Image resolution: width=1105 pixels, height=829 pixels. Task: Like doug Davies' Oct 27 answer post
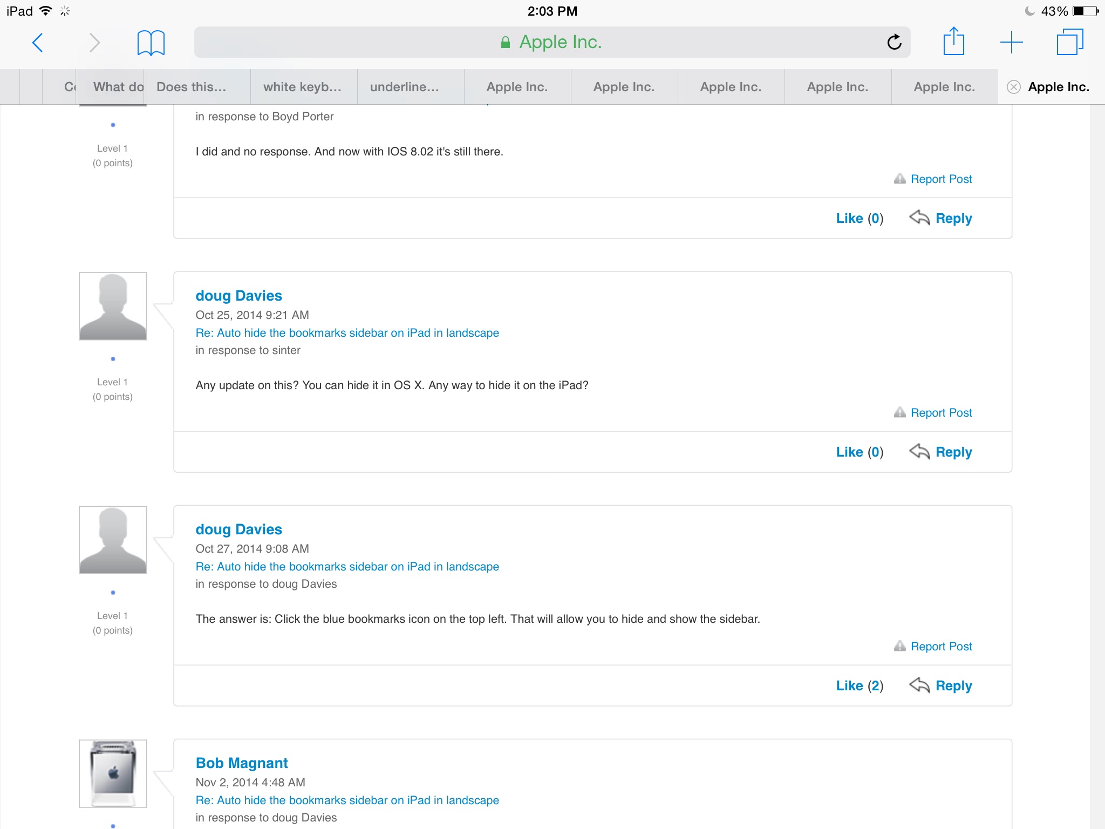pyautogui.click(x=849, y=685)
